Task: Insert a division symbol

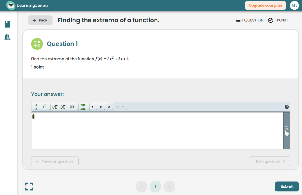Action: pyautogui.click(x=93, y=107)
